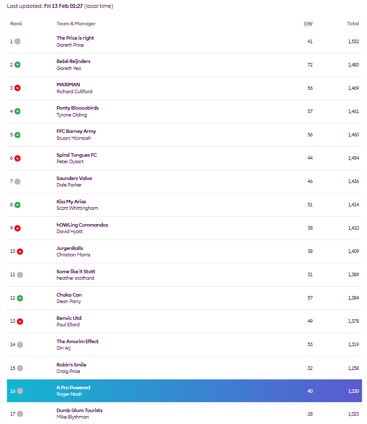Open Dumb Glum Tourists team link
367x424 pixels.
(x=79, y=411)
